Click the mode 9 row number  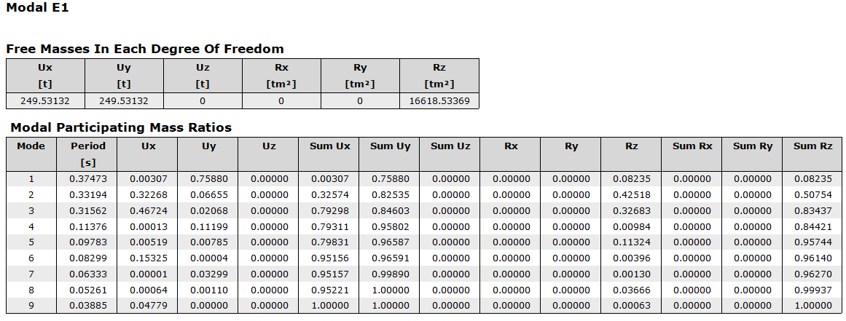31,306
